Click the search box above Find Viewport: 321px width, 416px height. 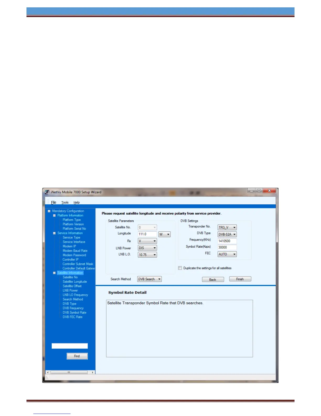(70, 346)
